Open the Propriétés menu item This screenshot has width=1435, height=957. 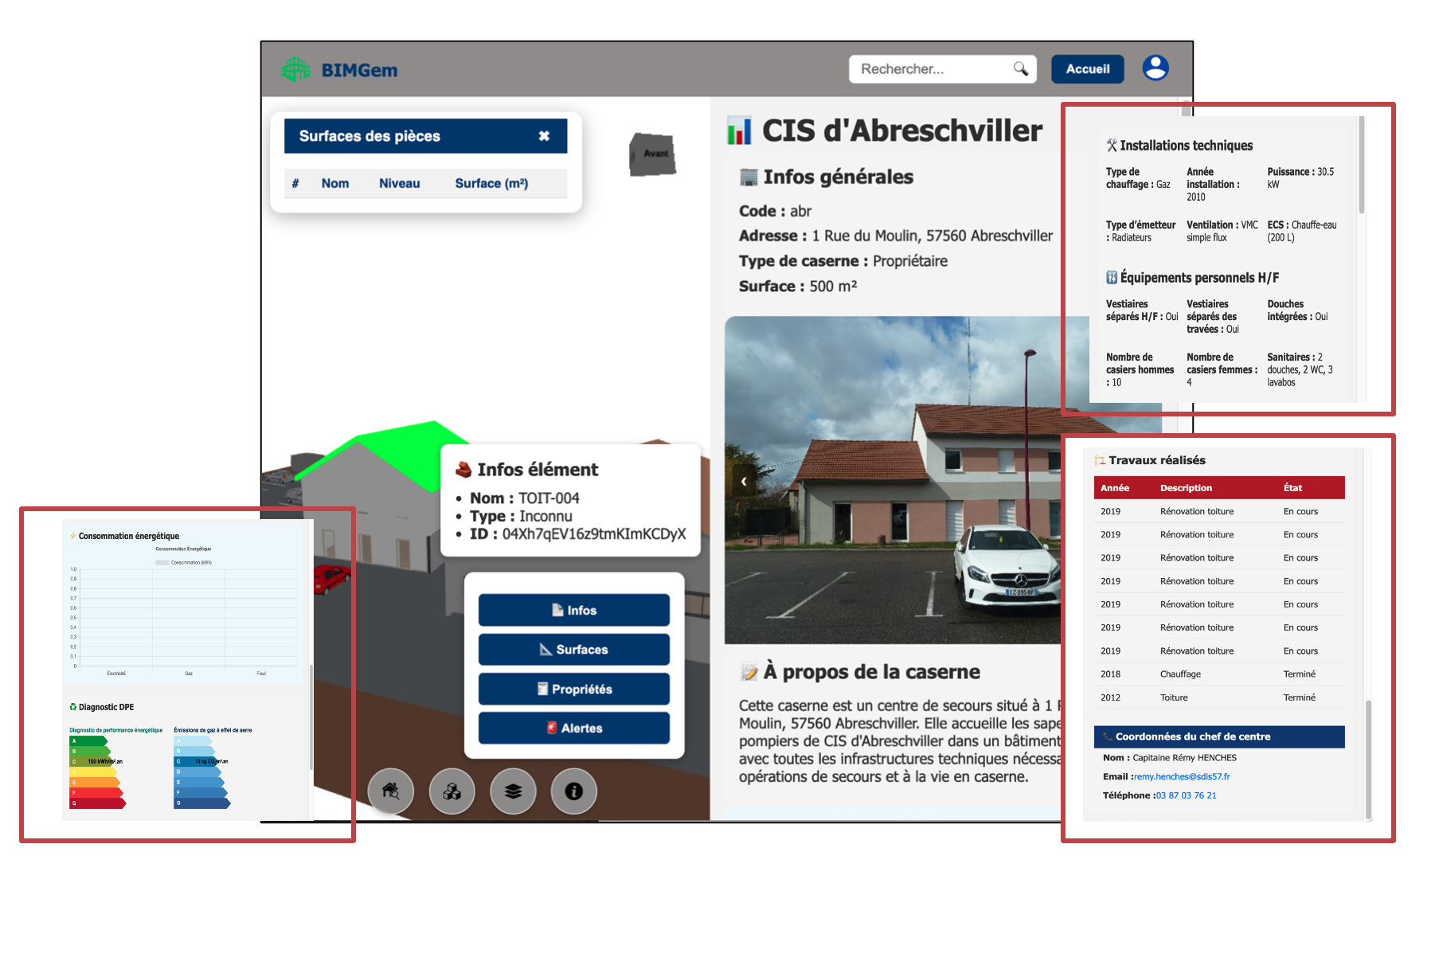[x=573, y=689]
